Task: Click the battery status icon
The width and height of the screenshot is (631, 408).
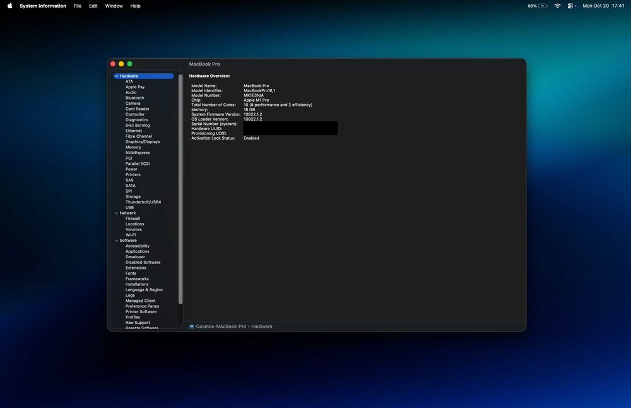Action: coord(543,6)
